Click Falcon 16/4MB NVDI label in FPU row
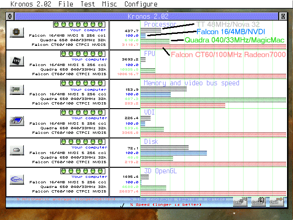 click(x=68, y=65)
